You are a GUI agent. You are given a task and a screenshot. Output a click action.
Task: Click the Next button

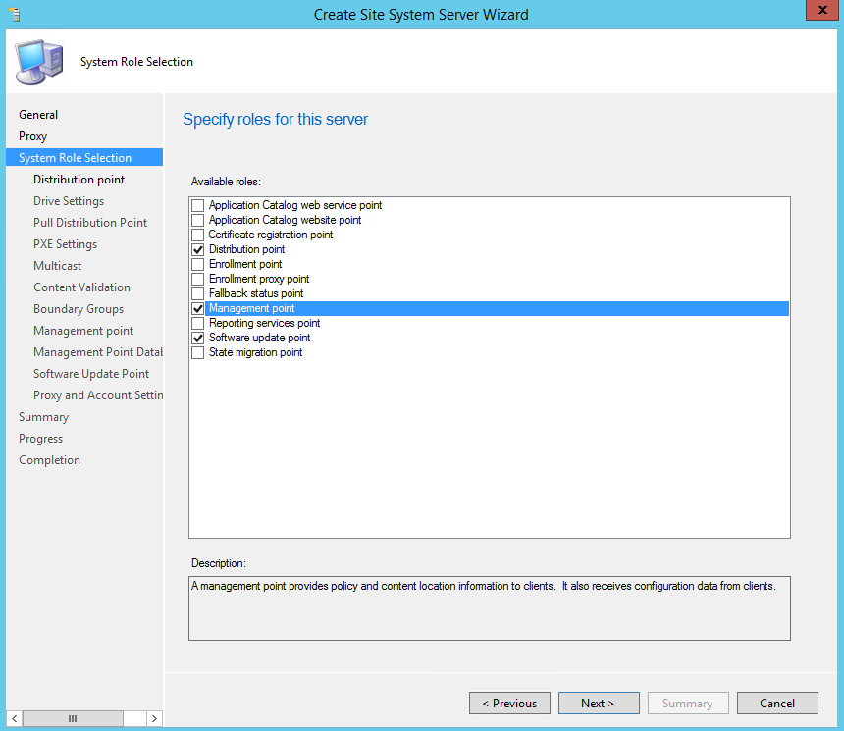(599, 703)
